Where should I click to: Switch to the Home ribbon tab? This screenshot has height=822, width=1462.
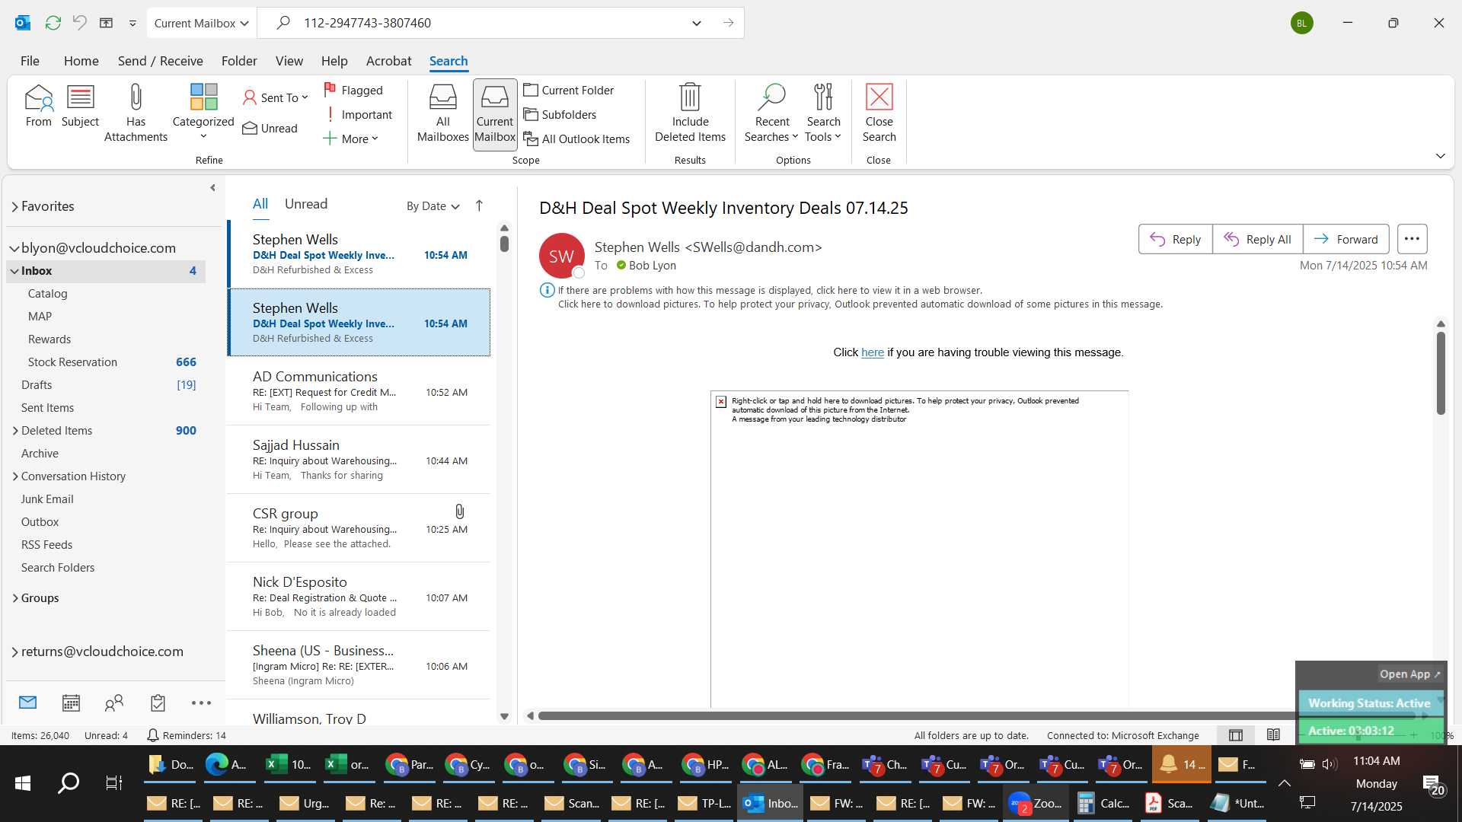(x=81, y=61)
